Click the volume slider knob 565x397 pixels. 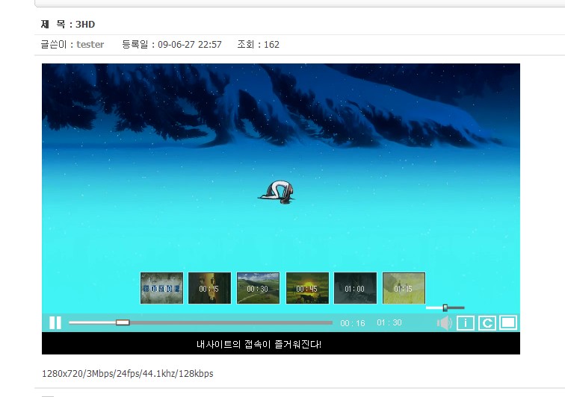445,307
